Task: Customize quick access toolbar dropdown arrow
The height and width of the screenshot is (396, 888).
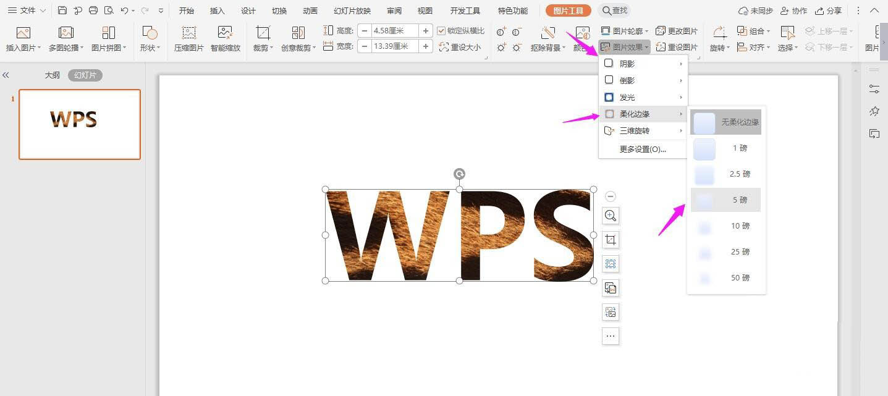Action: [x=161, y=11]
